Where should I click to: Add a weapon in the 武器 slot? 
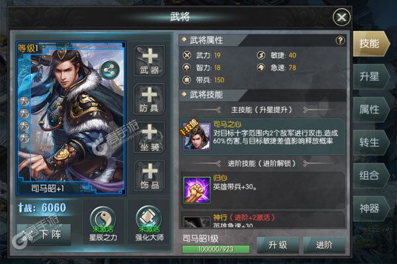(150, 61)
